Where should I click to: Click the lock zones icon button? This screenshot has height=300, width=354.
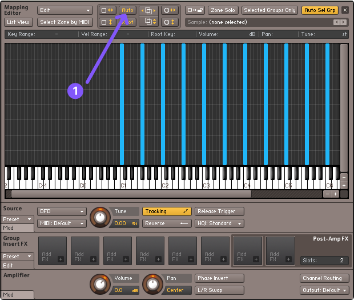point(194,10)
